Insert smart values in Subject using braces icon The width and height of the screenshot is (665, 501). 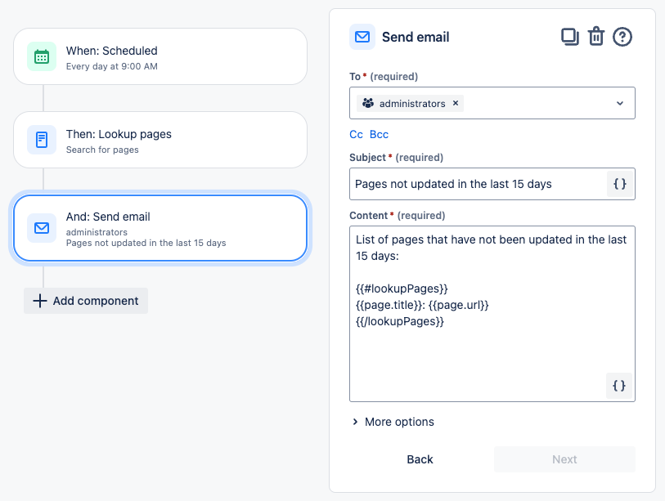[x=620, y=184]
